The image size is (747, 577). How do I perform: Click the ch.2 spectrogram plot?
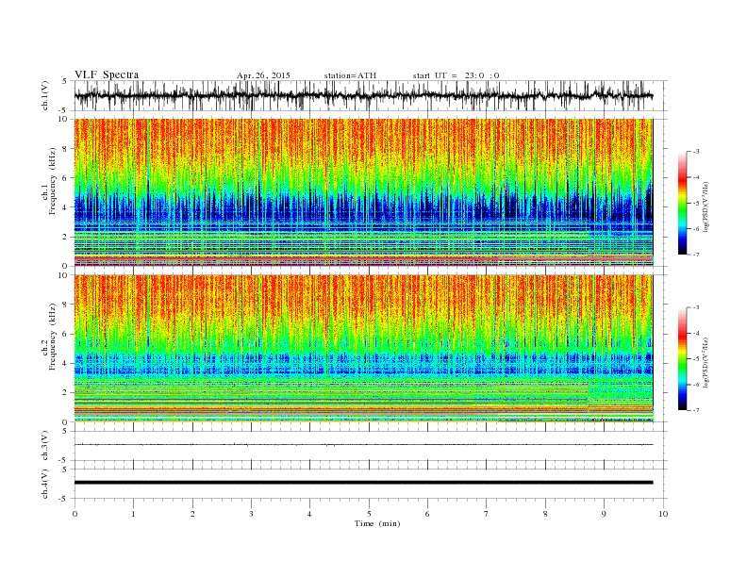pyautogui.click(x=363, y=349)
